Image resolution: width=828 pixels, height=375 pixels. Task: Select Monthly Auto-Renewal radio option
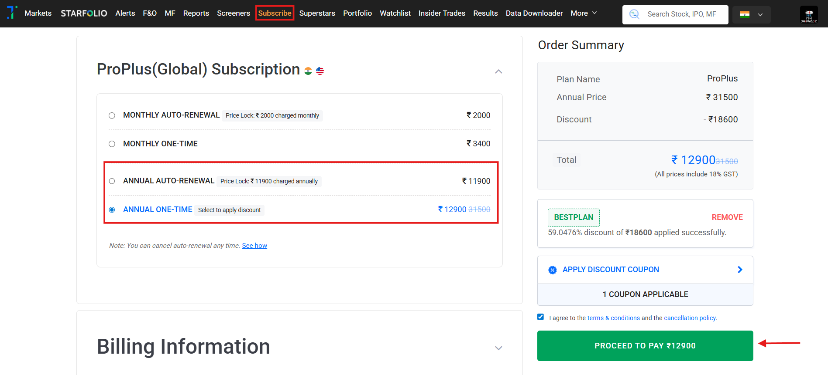(112, 115)
